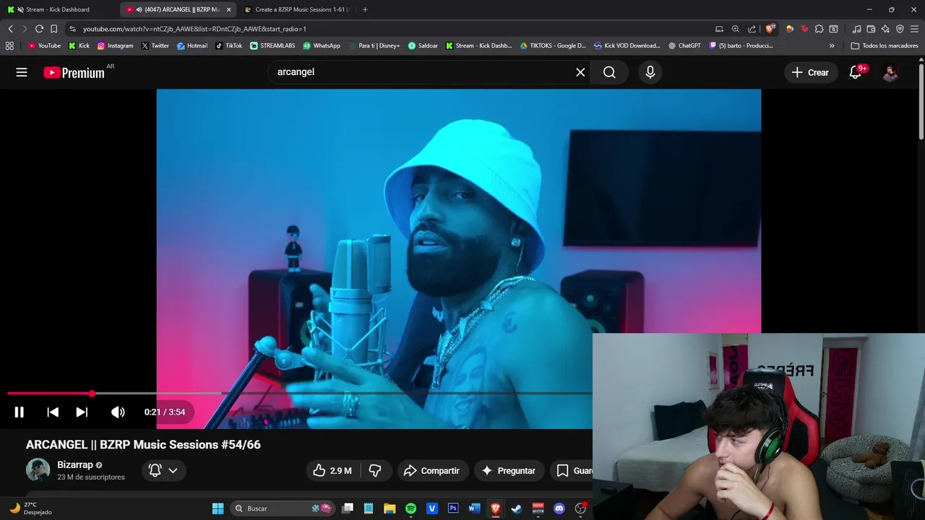
Task: Open the STREAMLABS bookmark
Action: [272, 45]
